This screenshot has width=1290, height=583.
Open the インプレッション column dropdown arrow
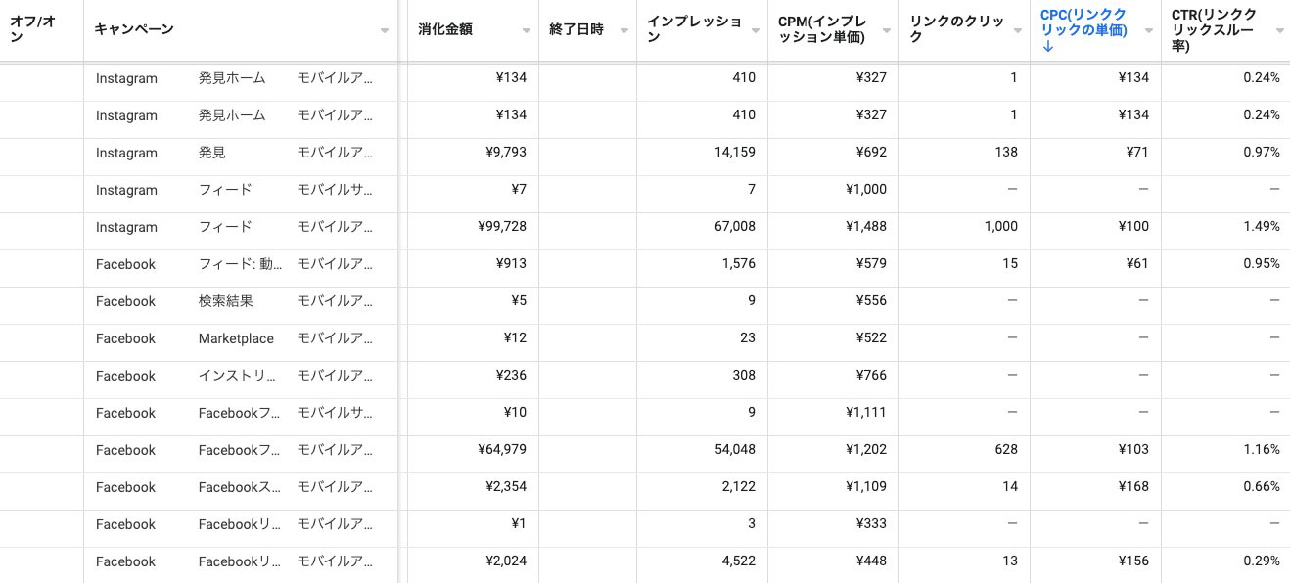(x=756, y=31)
